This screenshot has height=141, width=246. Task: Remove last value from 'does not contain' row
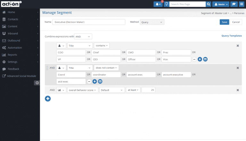89,82
